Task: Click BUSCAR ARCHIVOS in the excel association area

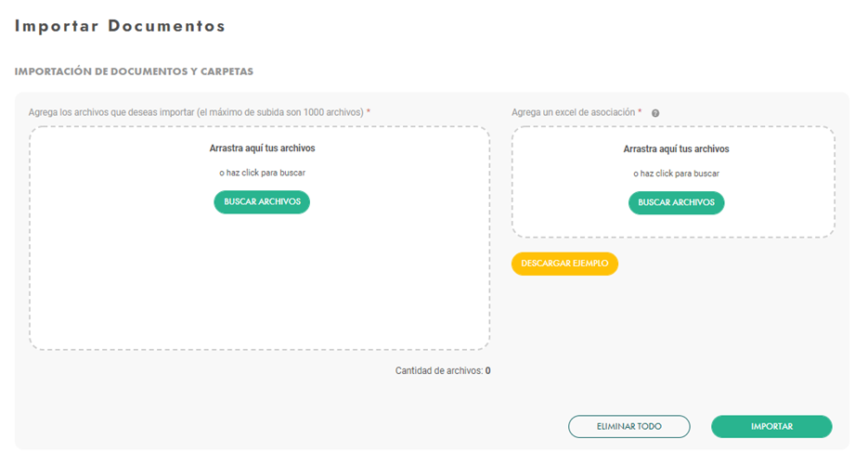Action: (676, 202)
